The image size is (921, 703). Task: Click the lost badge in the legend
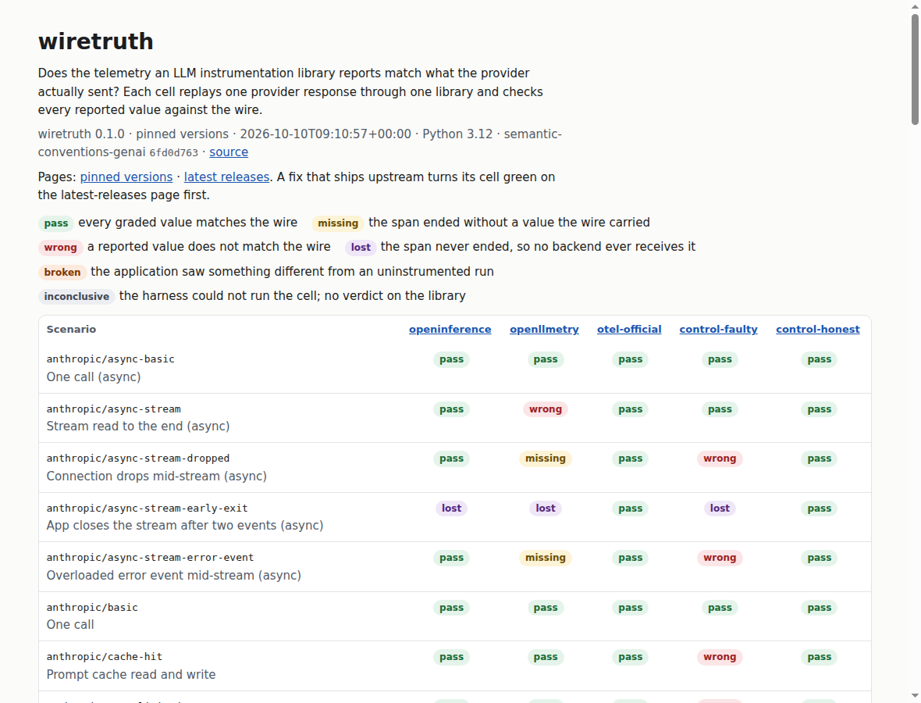click(361, 248)
